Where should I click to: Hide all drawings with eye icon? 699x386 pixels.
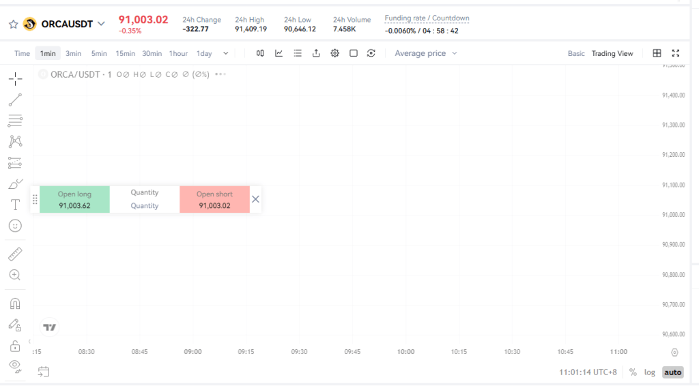(15, 366)
